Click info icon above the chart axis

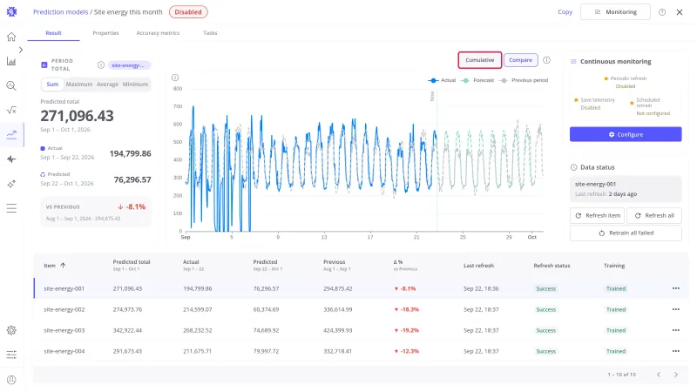(175, 78)
